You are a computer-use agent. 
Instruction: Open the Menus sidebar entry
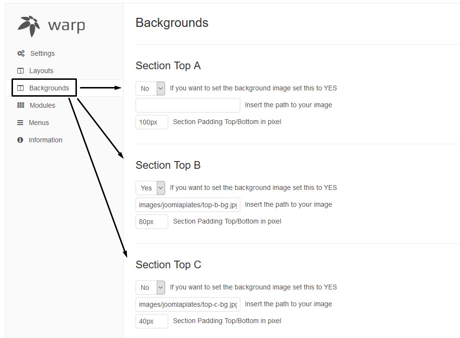(x=39, y=123)
